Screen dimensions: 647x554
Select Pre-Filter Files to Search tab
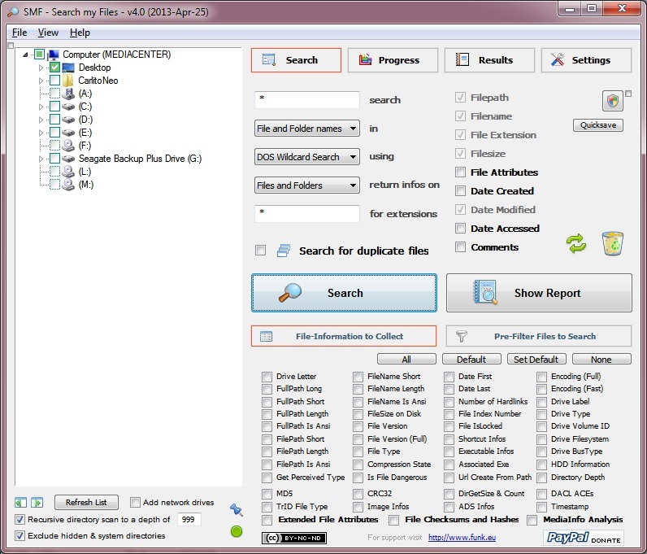[539, 336]
